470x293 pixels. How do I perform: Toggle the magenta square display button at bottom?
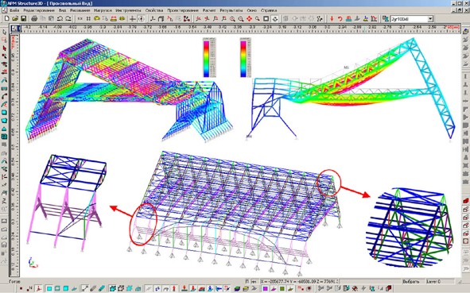coord(266,288)
